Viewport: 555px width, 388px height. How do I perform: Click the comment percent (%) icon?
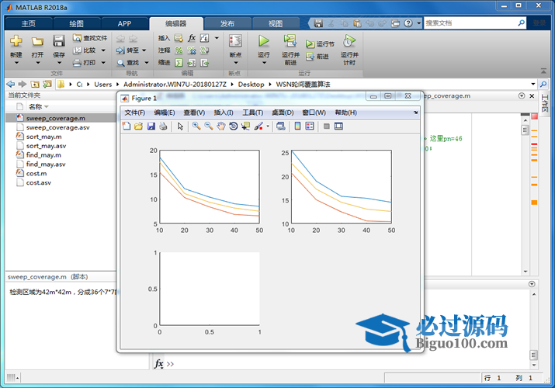pos(179,50)
